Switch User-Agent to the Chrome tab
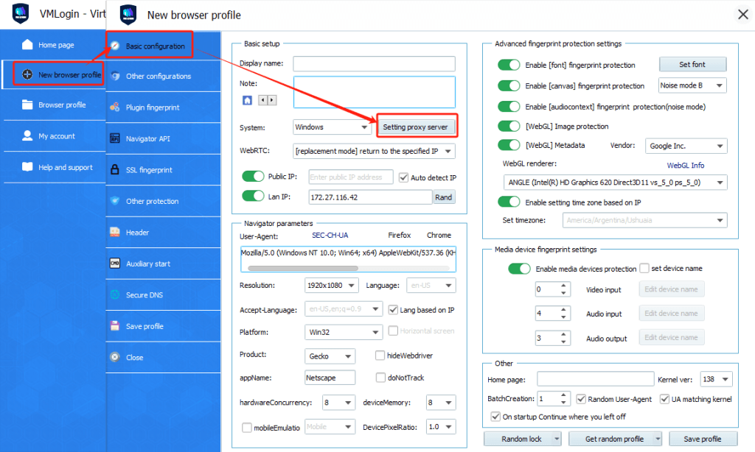 [439, 235]
